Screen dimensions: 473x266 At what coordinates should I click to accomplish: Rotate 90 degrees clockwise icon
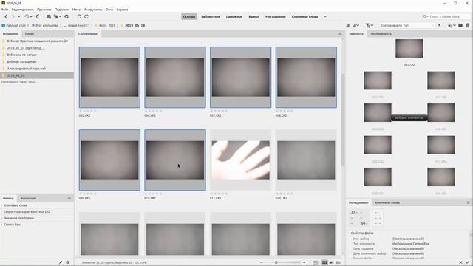click(x=86, y=16)
